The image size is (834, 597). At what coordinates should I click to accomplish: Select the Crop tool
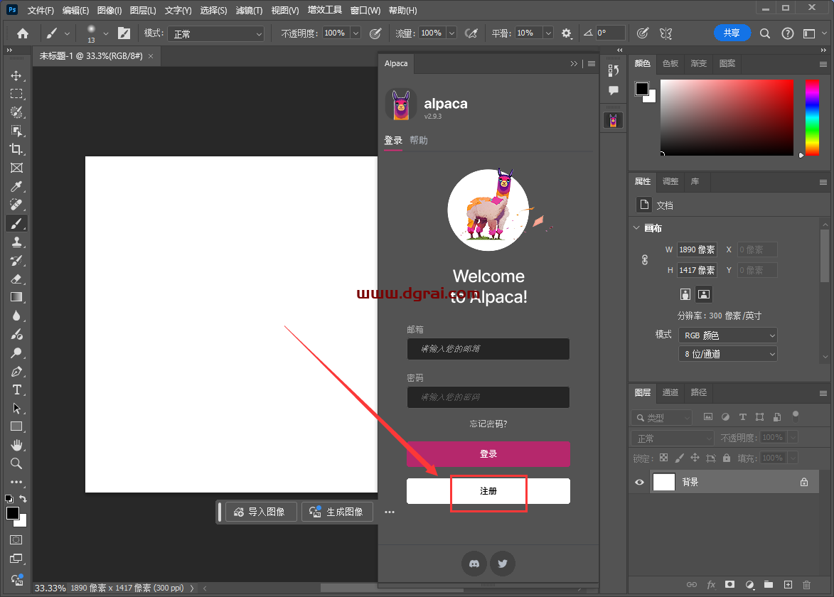[x=16, y=149]
